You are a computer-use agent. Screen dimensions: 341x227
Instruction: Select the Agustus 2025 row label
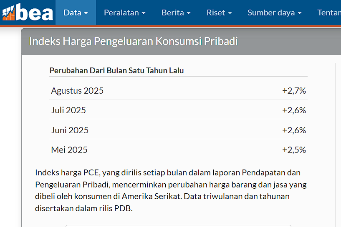pyautogui.click(x=77, y=90)
